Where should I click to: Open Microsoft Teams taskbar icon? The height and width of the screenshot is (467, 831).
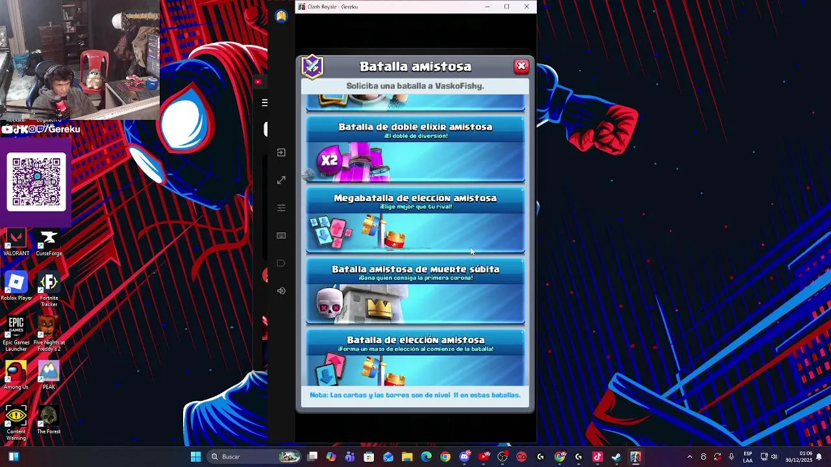pos(350,457)
